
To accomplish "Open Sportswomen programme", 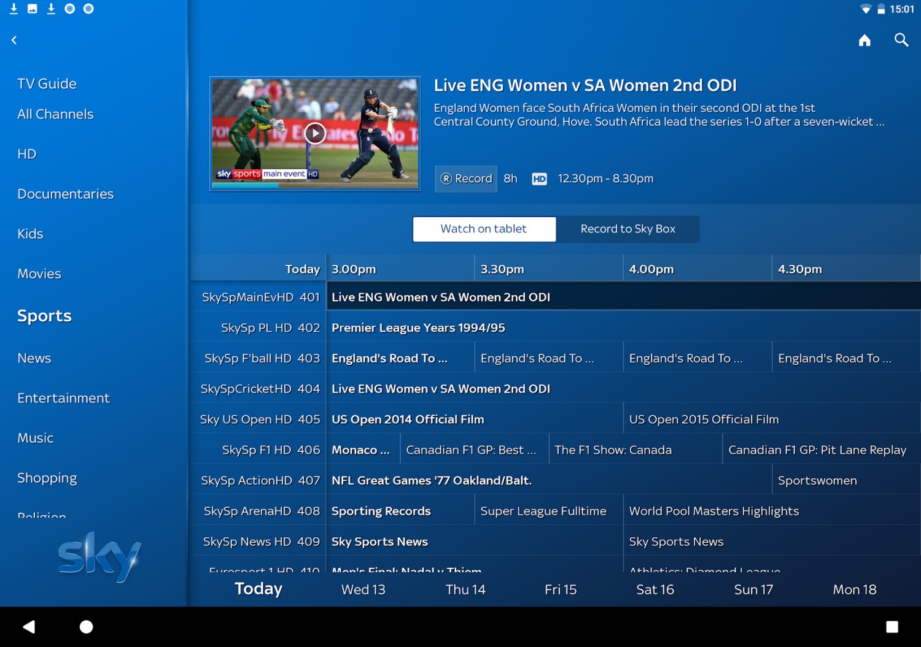I will (847, 481).
